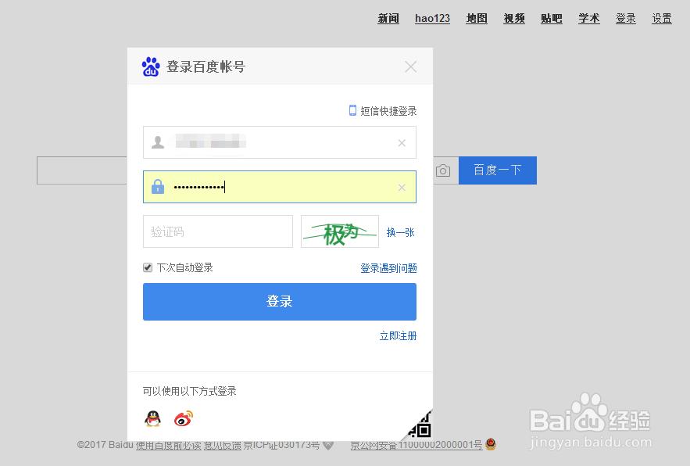Open 新闻 in top navigation
Image resolution: width=690 pixels, height=466 pixels.
coord(388,19)
